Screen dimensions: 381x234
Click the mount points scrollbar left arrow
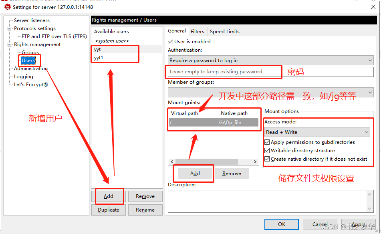pos(172,162)
